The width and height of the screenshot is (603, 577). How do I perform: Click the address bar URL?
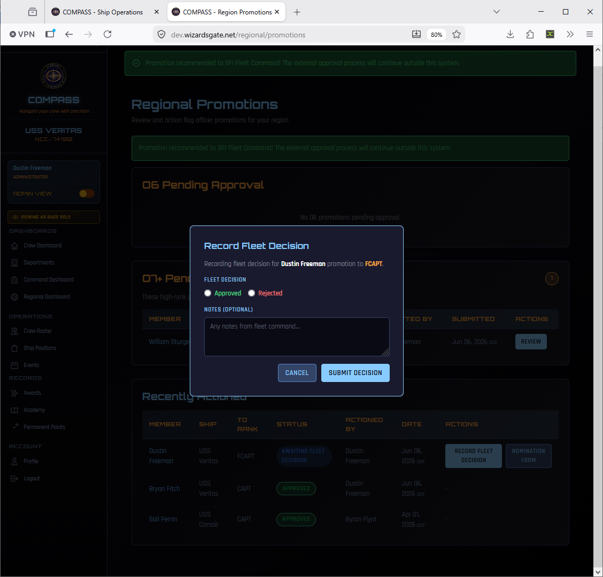tap(238, 35)
